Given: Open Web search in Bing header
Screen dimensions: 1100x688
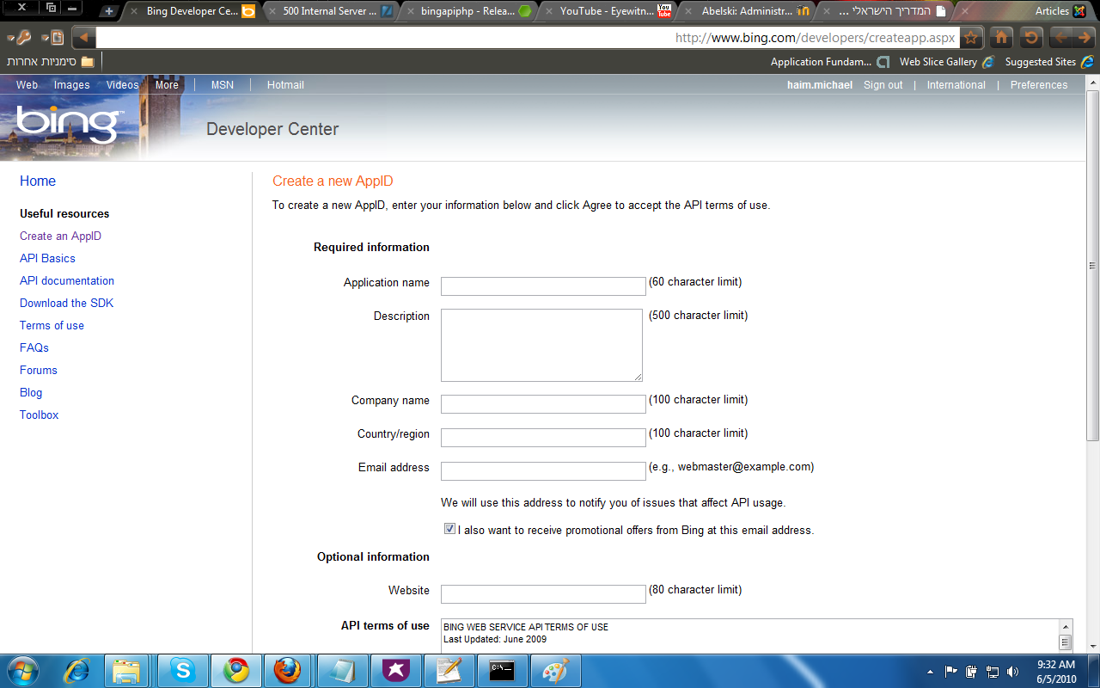Looking at the screenshot, I should [x=27, y=85].
